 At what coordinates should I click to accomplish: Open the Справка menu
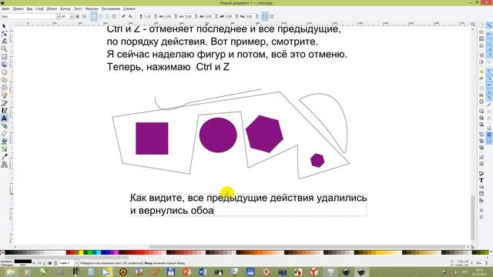coord(129,8)
